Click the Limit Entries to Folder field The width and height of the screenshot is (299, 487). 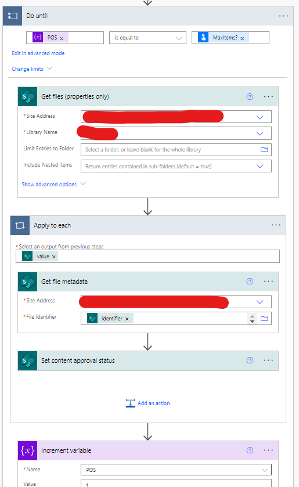tap(176, 150)
